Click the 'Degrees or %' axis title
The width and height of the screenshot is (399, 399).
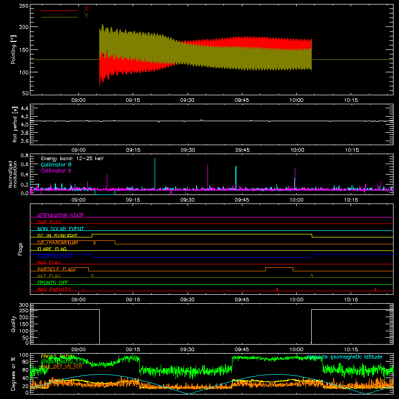point(13,374)
